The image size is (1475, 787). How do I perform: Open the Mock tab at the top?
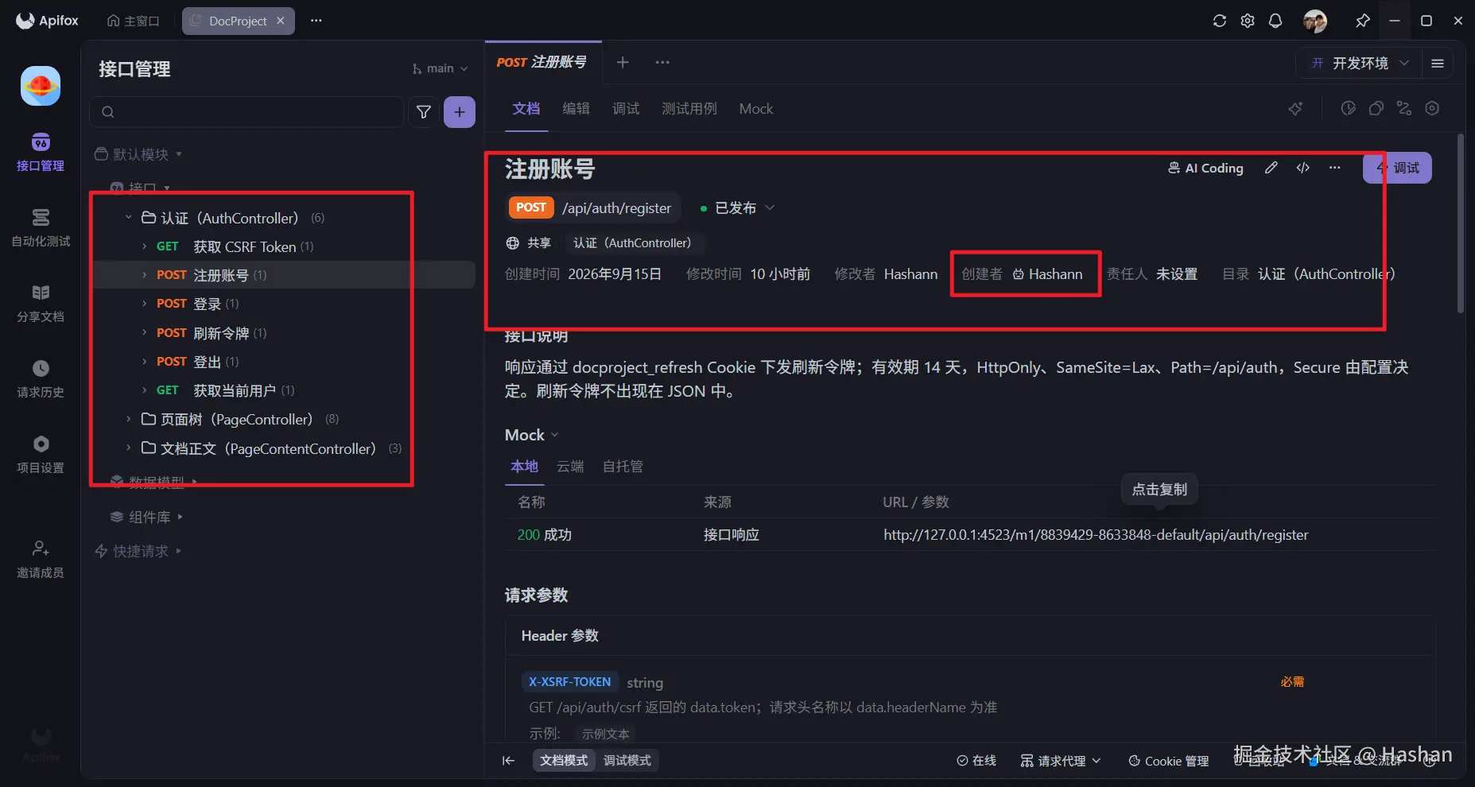tap(755, 109)
